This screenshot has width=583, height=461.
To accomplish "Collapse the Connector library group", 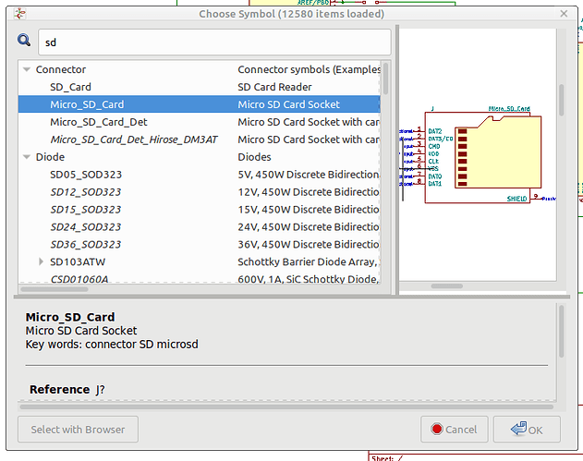I will pos(27,69).
